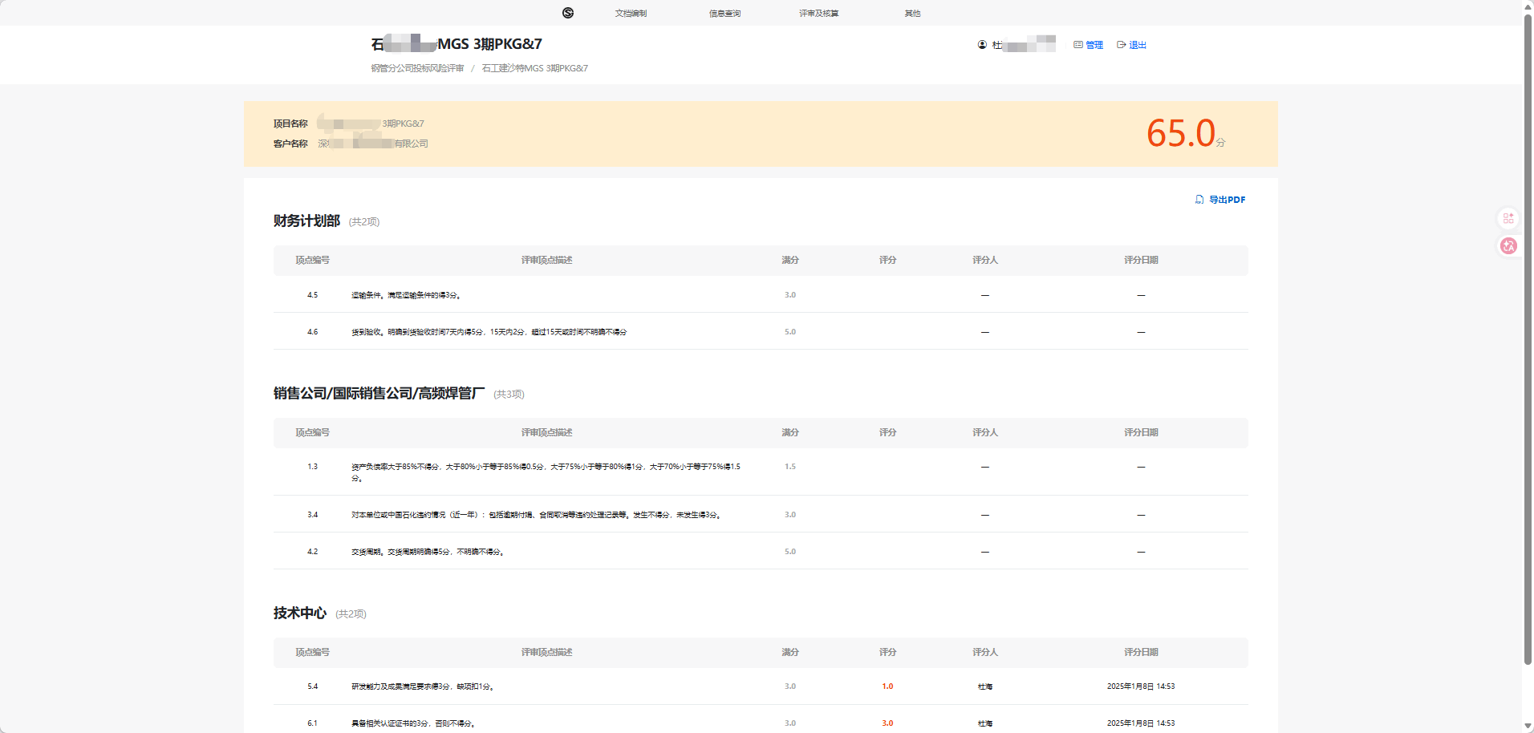This screenshot has height=733, width=1534.
Task: Open the 文档编制 menu
Action: [631, 14]
